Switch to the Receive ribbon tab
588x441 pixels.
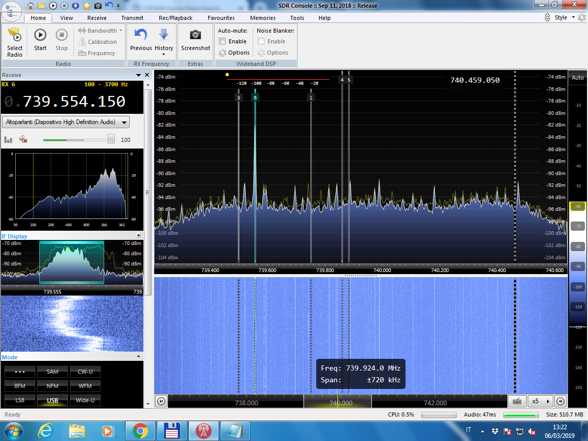click(97, 18)
